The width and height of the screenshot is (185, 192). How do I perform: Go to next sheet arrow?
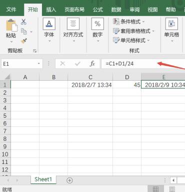(x=17, y=180)
